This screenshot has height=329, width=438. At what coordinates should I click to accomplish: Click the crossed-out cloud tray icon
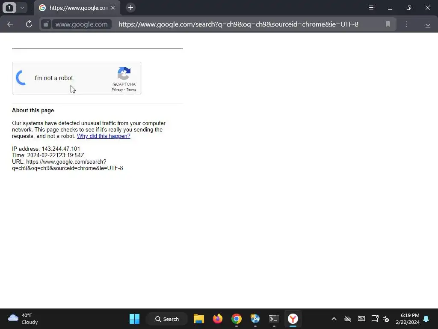coord(347,319)
